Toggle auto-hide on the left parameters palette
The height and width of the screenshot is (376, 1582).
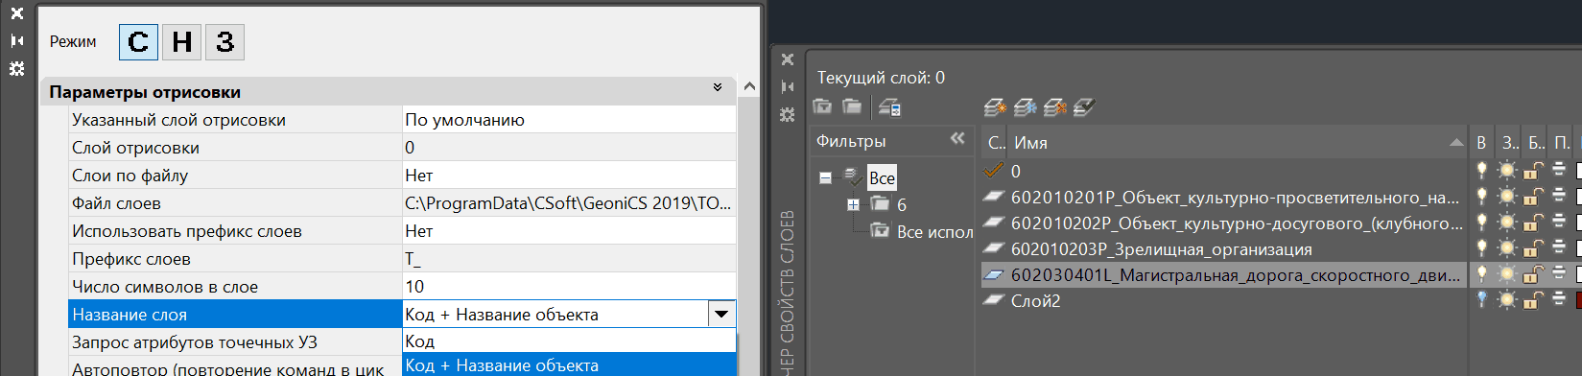tap(16, 40)
